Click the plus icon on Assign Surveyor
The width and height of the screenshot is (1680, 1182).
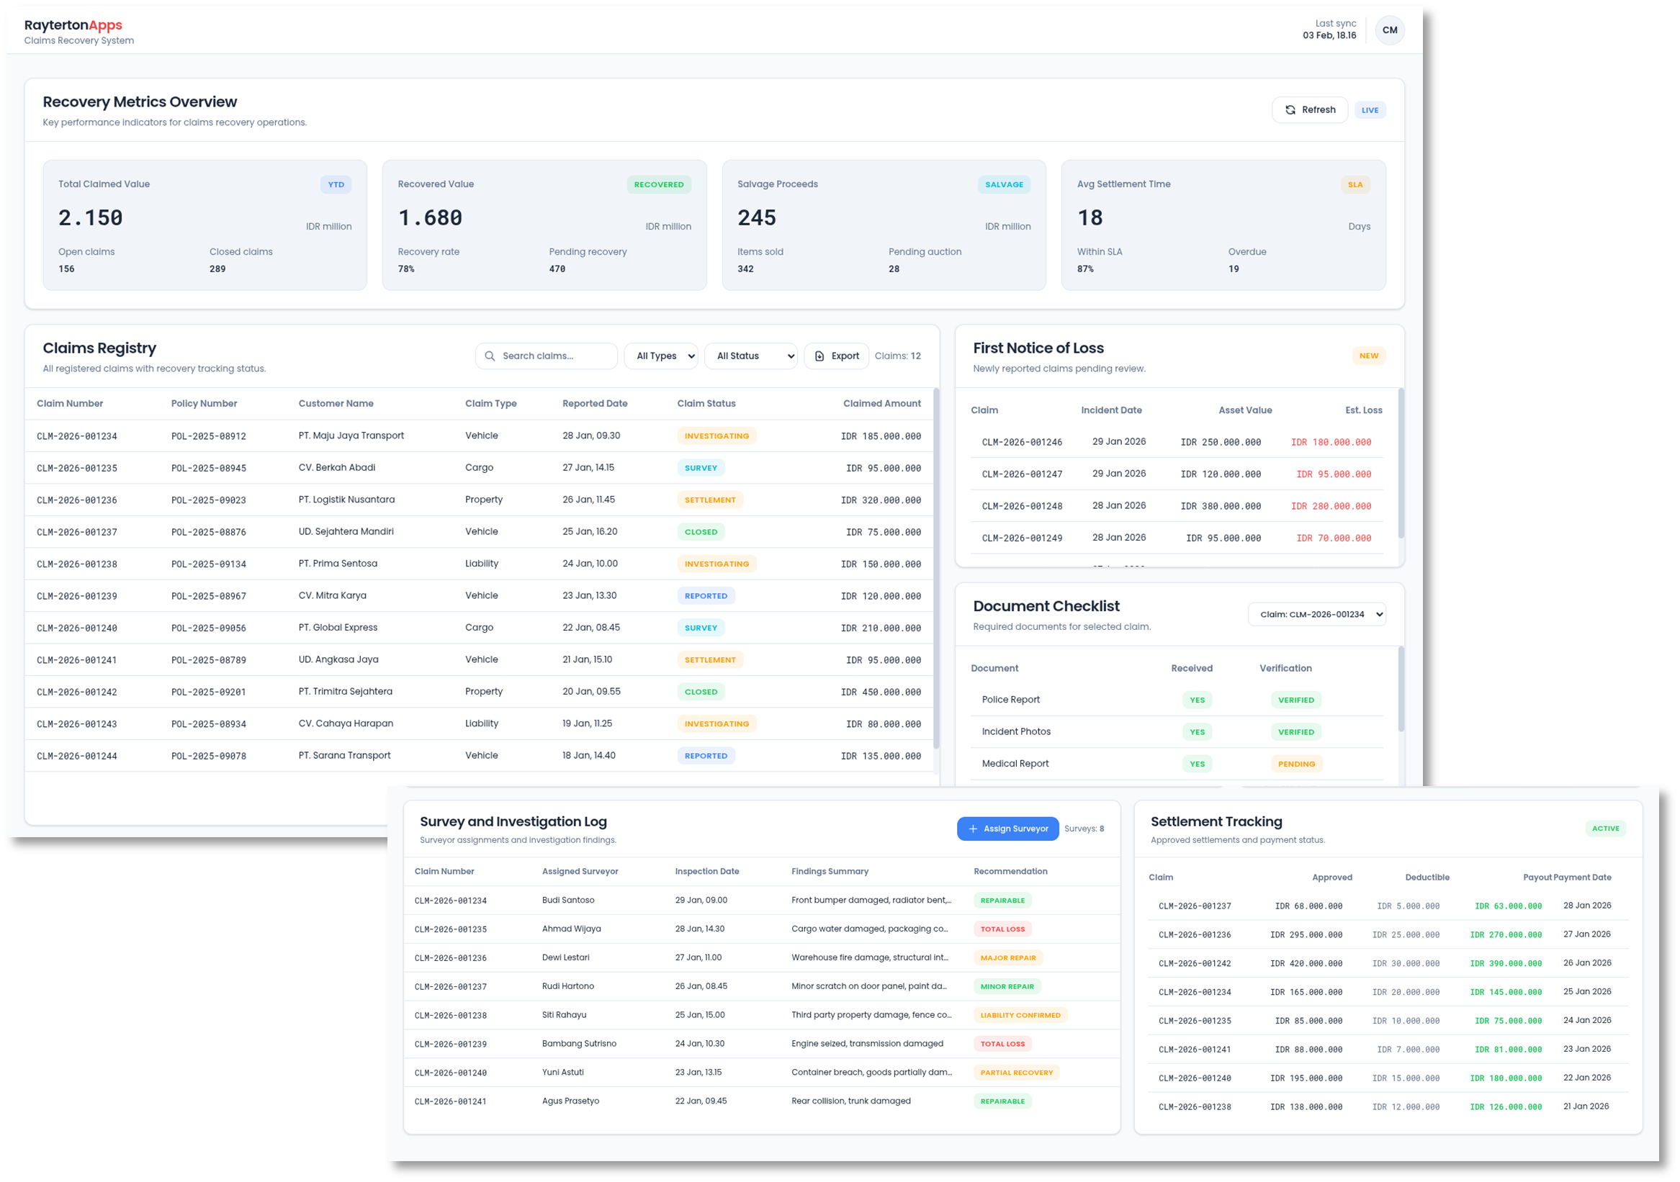(x=972, y=829)
